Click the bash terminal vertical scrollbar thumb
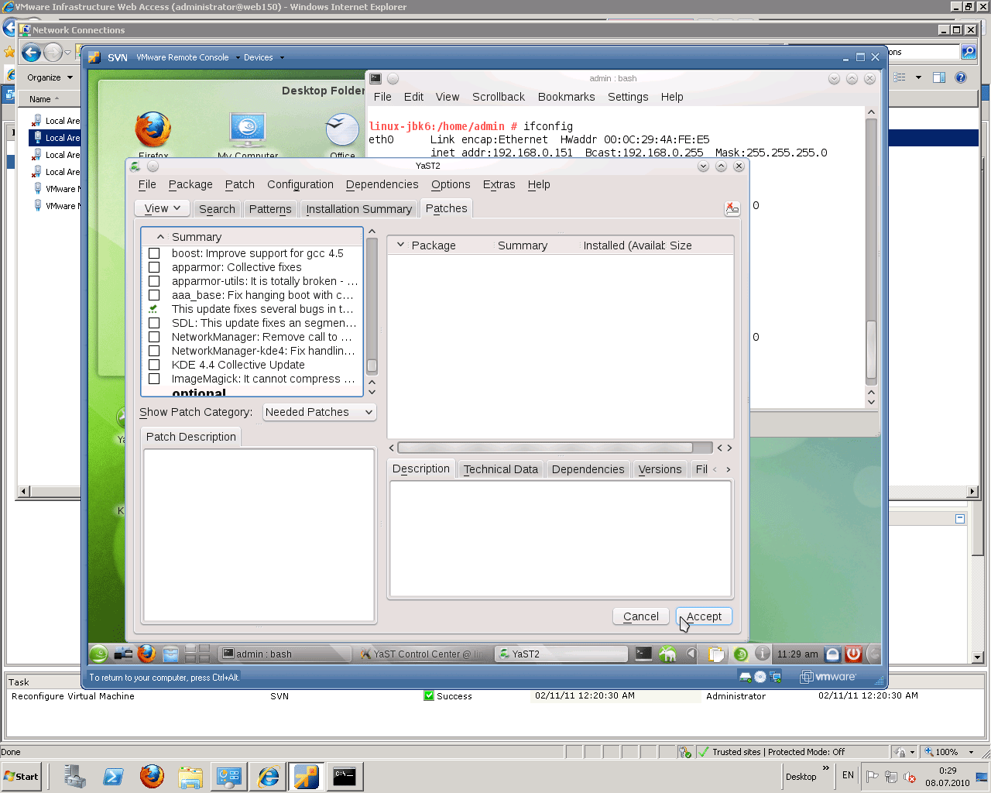The width and height of the screenshot is (991, 793). (x=871, y=350)
